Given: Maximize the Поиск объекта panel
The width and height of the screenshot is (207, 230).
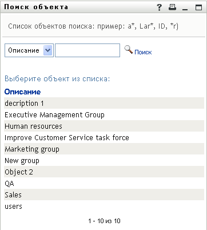Looking at the screenshot, I should tap(198, 7).
